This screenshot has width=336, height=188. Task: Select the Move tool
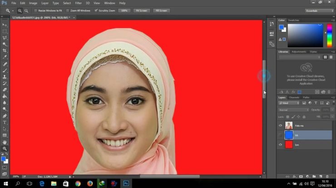(5, 25)
